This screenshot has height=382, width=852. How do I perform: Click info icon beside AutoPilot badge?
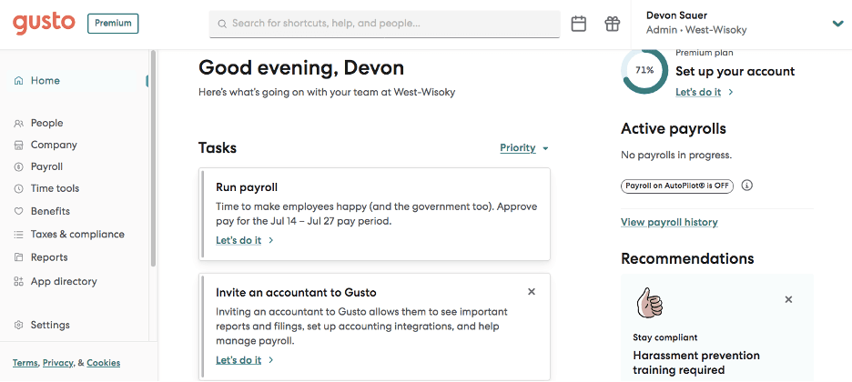(x=747, y=186)
